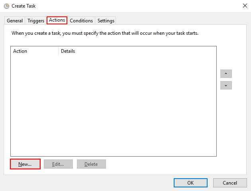Click the action instruction text
The height and width of the screenshot is (191, 251).
pyautogui.click(x=105, y=33)
